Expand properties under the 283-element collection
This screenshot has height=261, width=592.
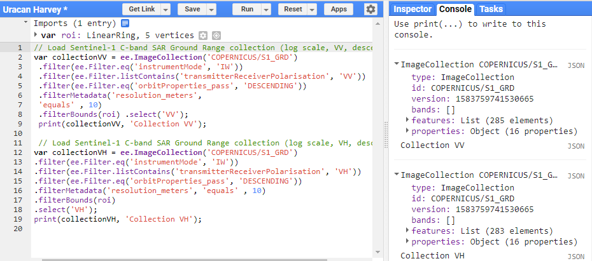pyautogui.click(x=407, y=241)
